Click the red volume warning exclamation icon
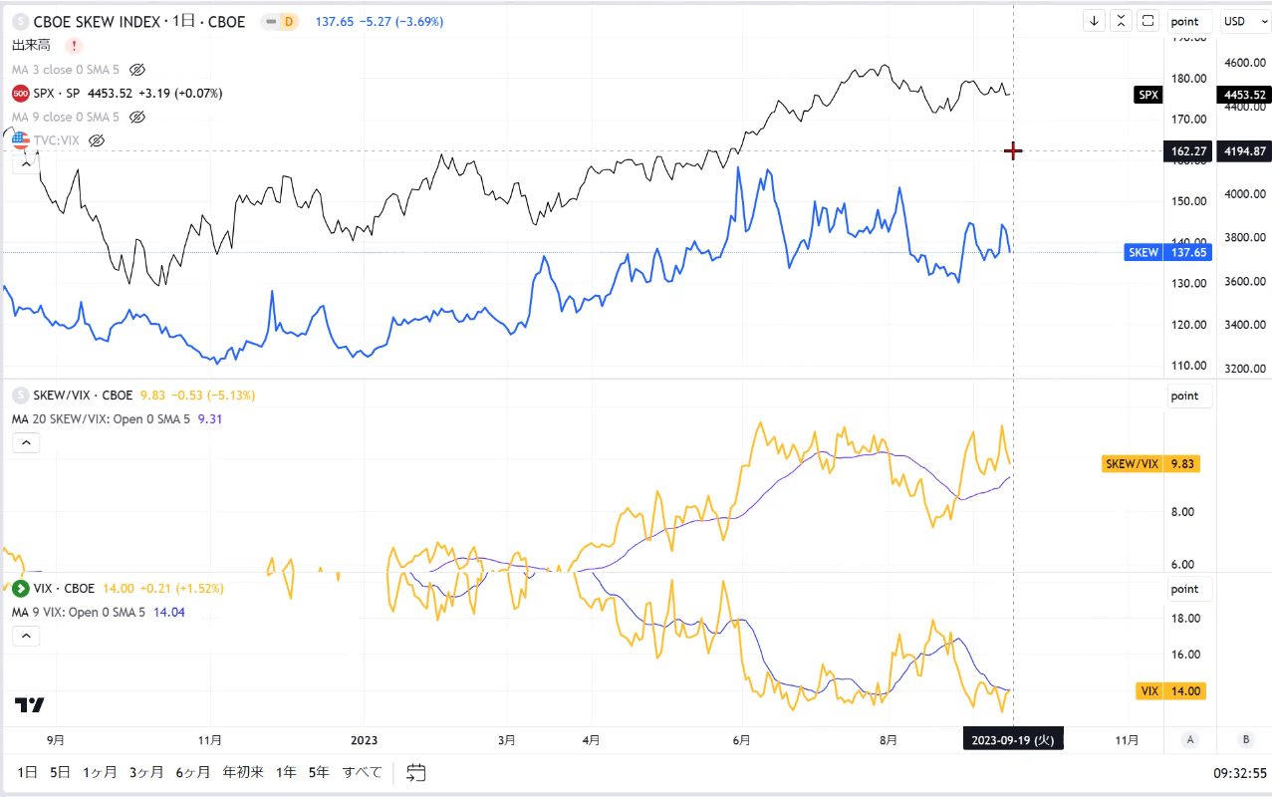Viewport: 1272px width, 797px height. pos(75,46)
